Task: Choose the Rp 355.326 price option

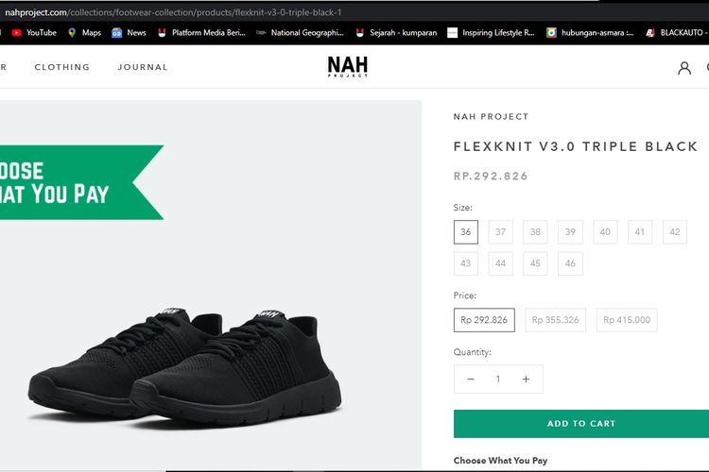Action: [x=556, y=320]
